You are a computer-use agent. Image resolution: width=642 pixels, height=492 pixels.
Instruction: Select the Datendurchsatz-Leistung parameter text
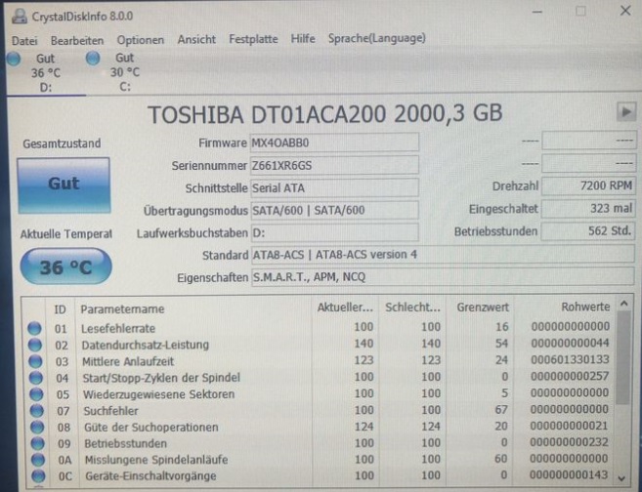tap(145, 345)
